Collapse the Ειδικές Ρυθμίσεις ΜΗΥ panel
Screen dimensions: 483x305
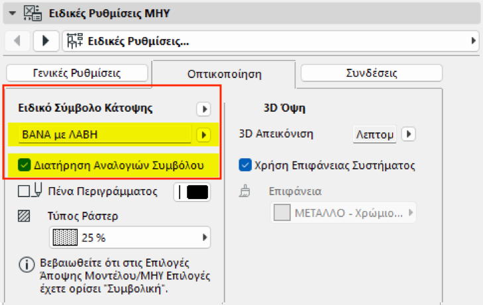coord(11,12)
